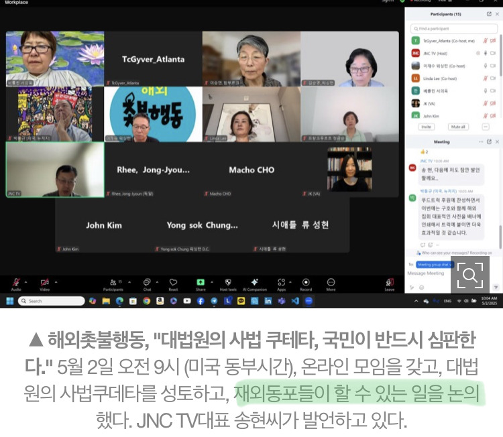Open Google Chrome from taskbar
The width and height of the screenshot is (503, 437).
(147, 301)
